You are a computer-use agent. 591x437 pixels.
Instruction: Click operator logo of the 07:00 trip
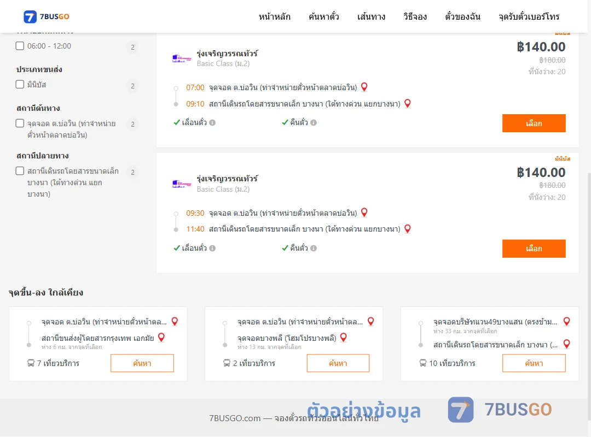point(182,58)
